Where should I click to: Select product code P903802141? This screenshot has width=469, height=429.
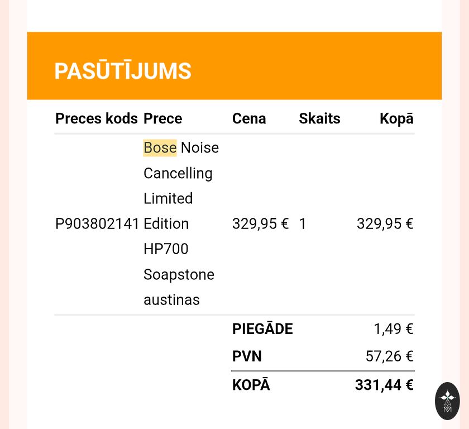tap(97, 224)
